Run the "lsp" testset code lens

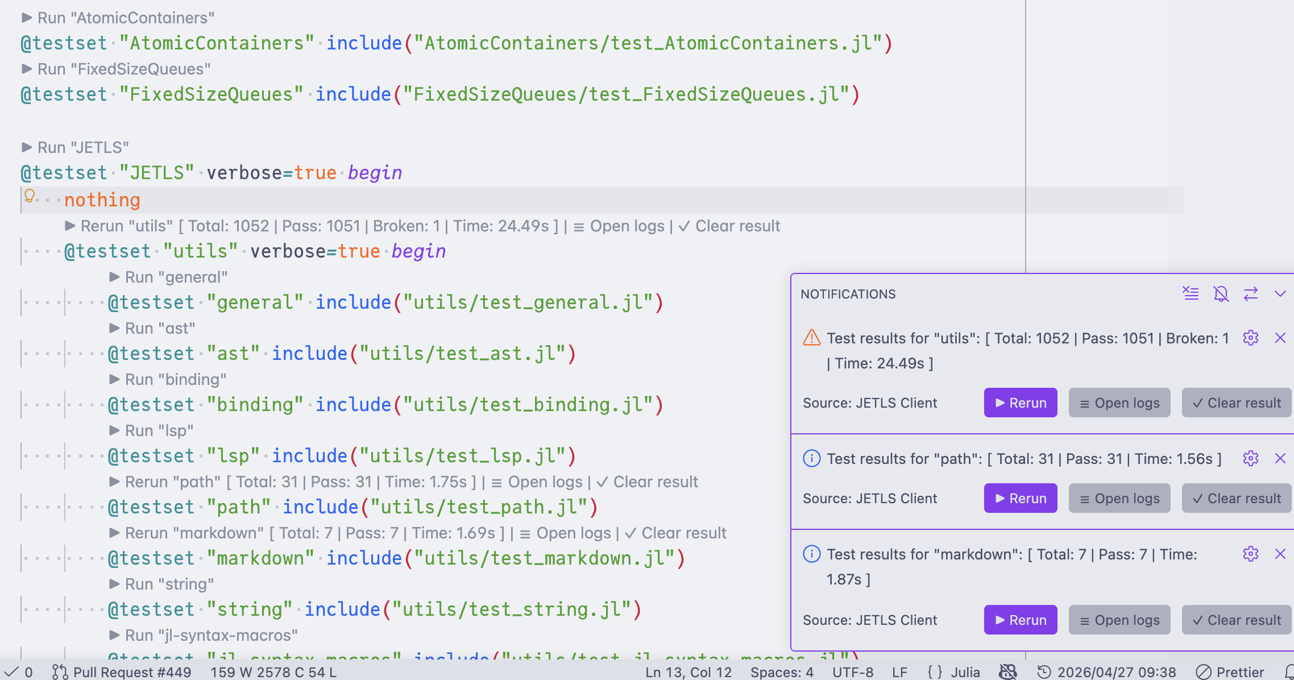point(151,430)
